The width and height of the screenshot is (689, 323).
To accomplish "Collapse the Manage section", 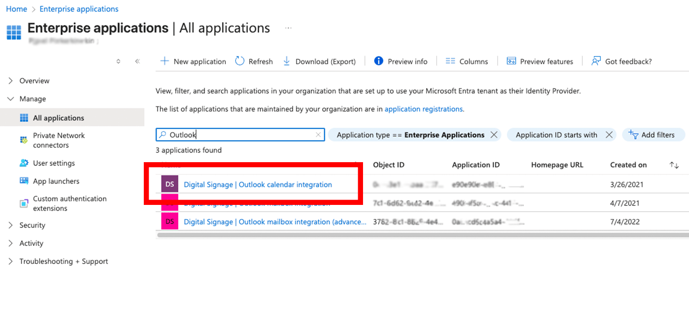I will pos(11,99).
